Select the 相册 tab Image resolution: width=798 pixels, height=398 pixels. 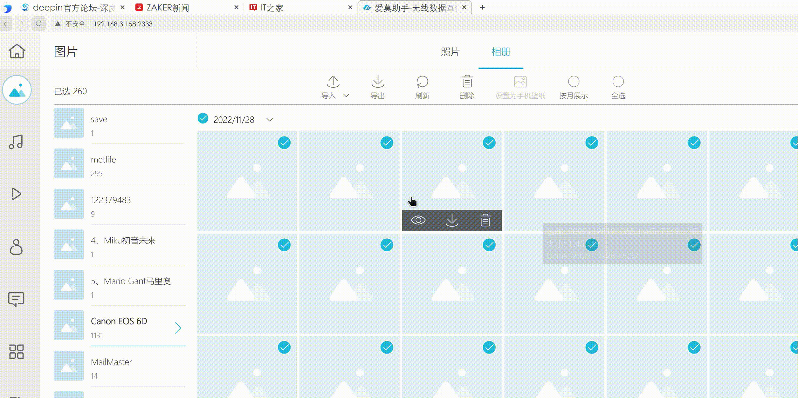point(501,52)
